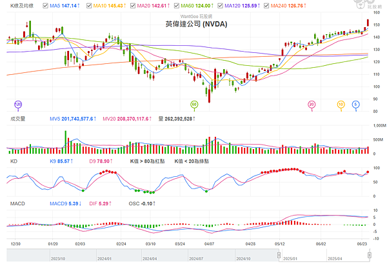Screen dimensions: 387x264
Task: Click the MA240 126.76 value label
Action: 288,6
